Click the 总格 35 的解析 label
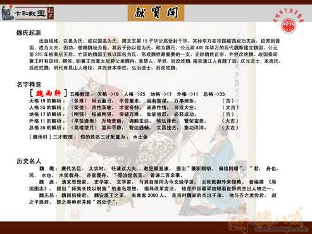 click(47, 128)
